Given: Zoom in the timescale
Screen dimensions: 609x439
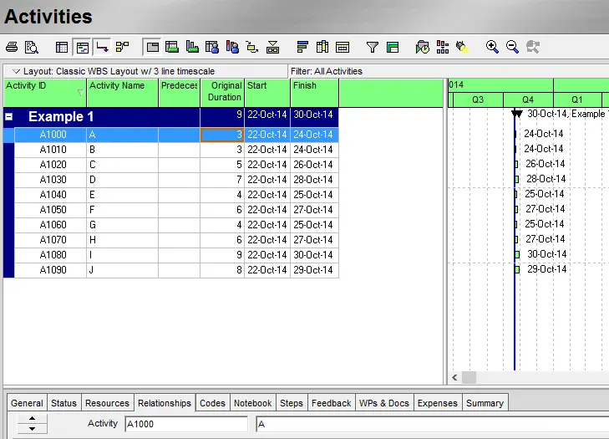Looking at the screenshot, I should pos(492,48).
